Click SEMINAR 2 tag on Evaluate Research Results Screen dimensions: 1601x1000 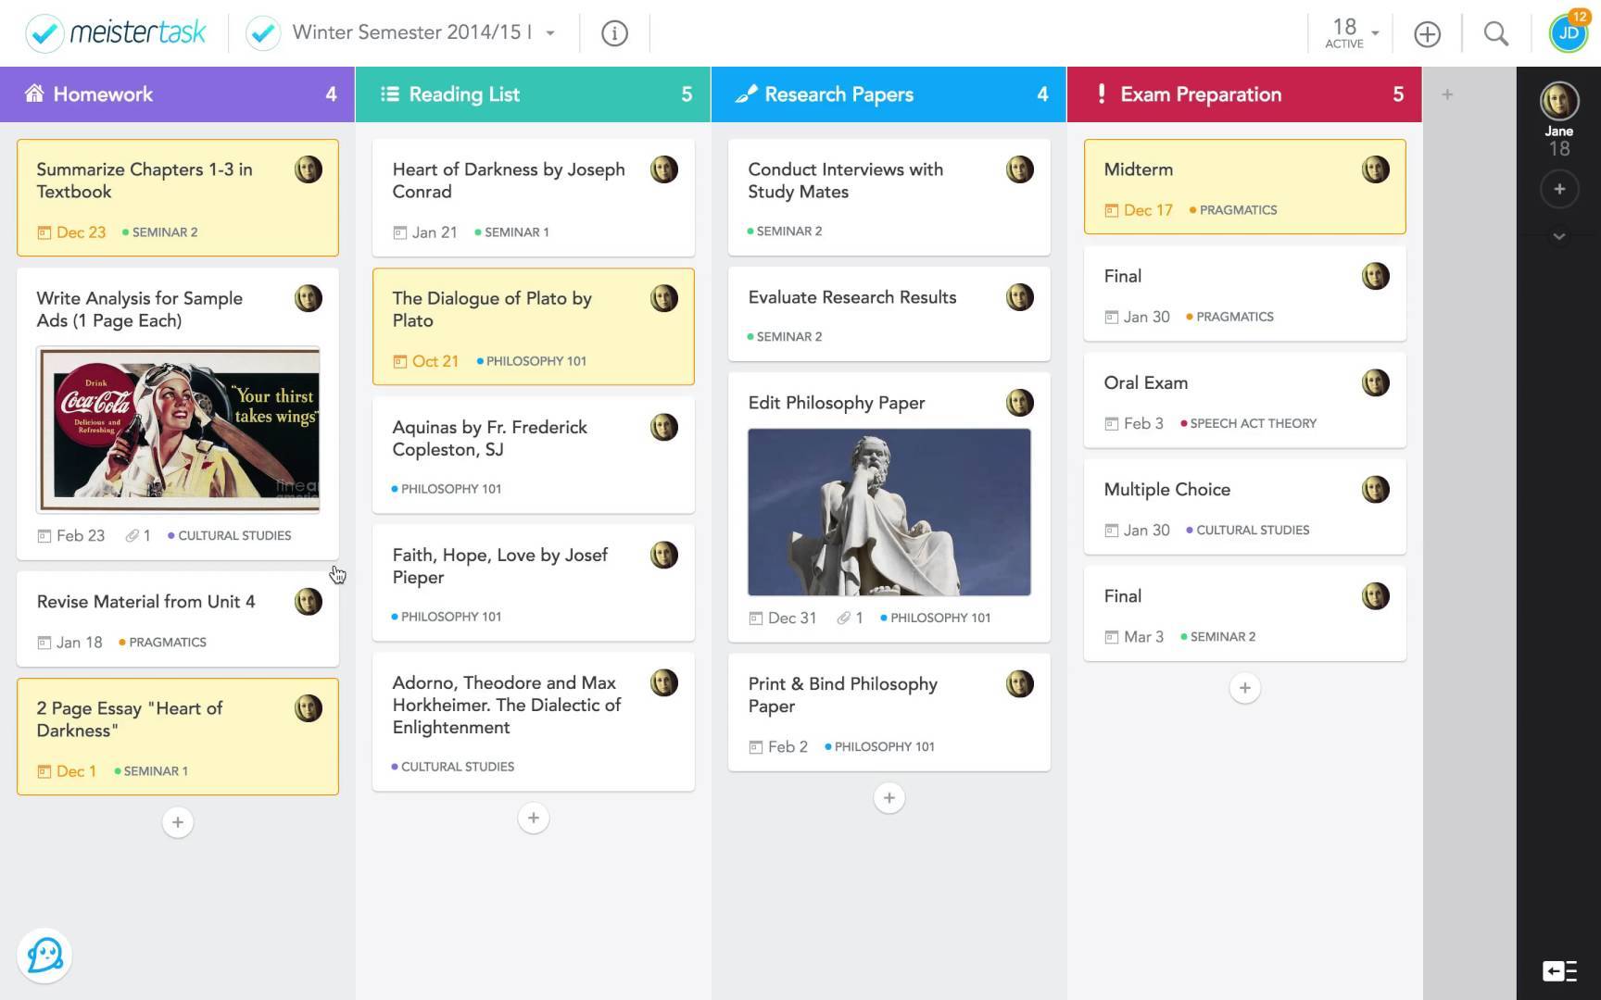pyautogui.click(x=785, y=337)
